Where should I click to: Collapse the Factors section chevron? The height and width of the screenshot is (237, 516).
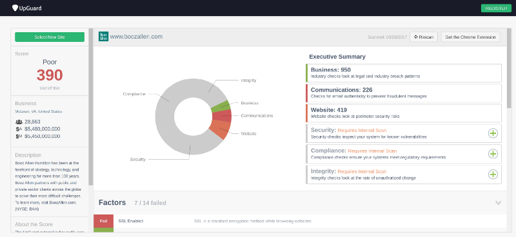[498, 203]
